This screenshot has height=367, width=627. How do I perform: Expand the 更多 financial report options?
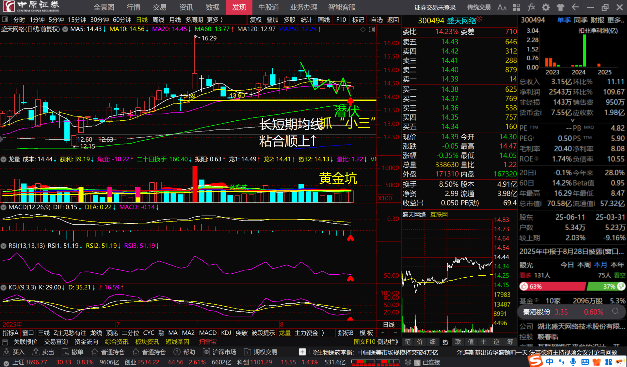coord(615,20)
